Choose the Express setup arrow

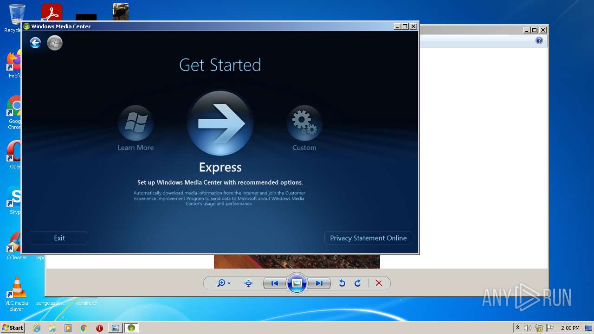[220, 123]
